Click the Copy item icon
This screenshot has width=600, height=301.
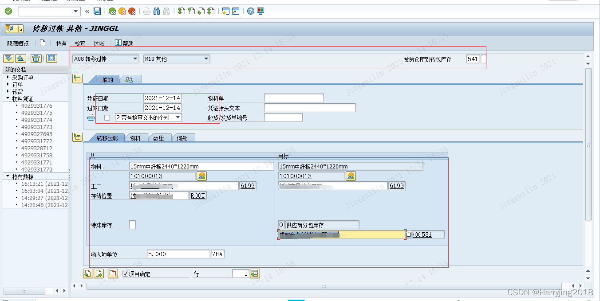click(113, 274)
